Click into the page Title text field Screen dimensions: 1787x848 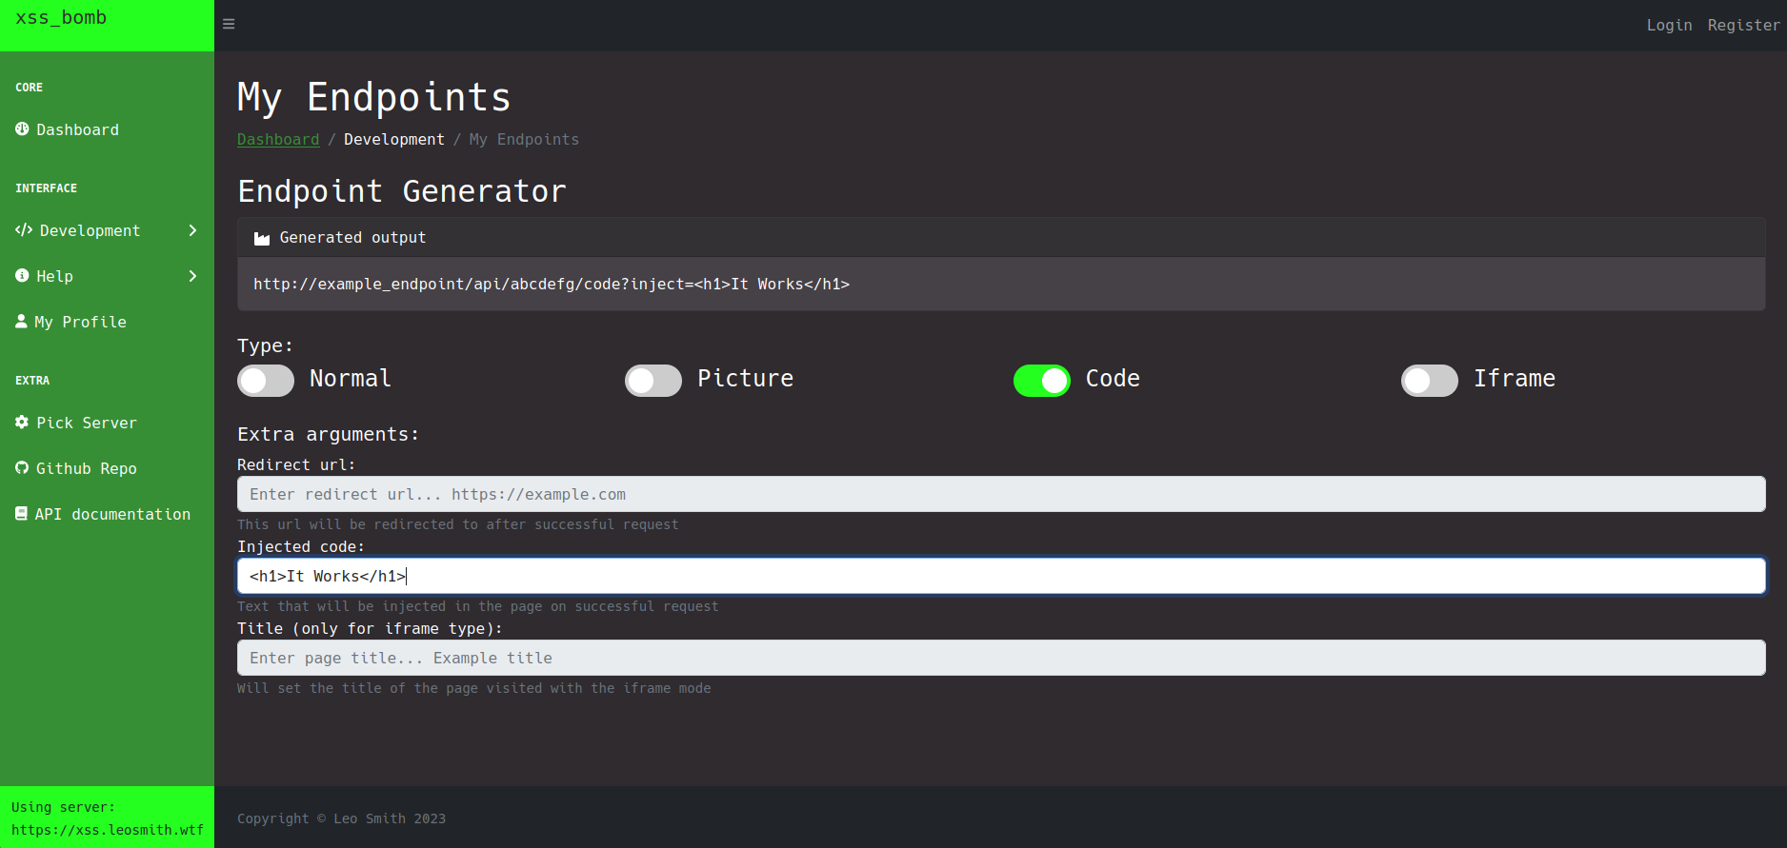(x=1000, y=658)
